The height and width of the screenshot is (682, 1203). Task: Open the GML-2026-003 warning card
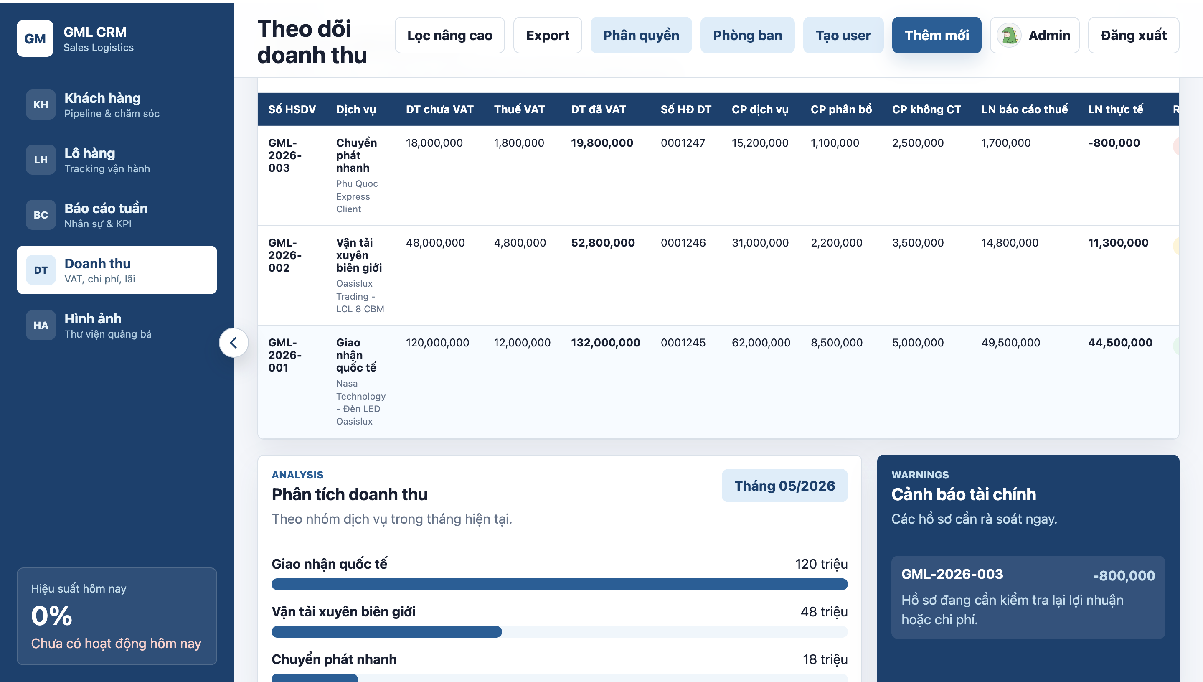click(x=1028, y=597)
